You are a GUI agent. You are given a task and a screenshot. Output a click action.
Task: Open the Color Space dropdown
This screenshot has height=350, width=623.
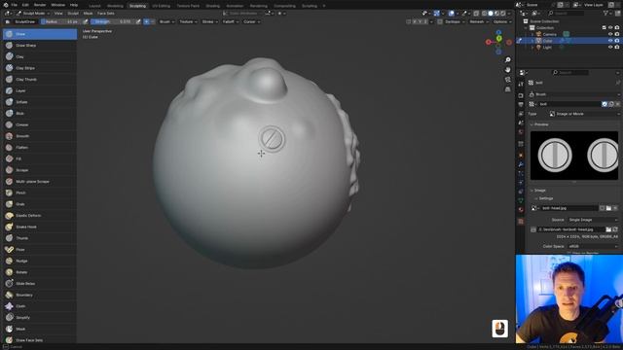point(593,246)
